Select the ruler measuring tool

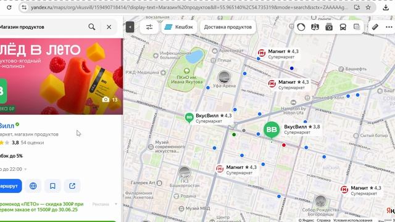pos(375,27)
